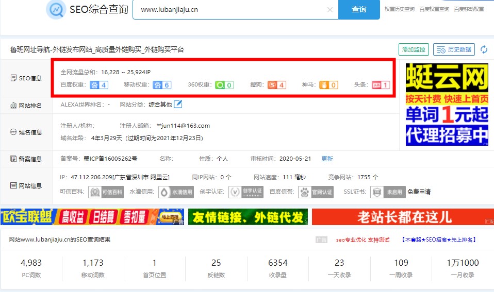Click the 蜀ICP备16005262号 record number
Image resolution: width=494 pixels, height=292 pixels.
(x=110, y=159)
